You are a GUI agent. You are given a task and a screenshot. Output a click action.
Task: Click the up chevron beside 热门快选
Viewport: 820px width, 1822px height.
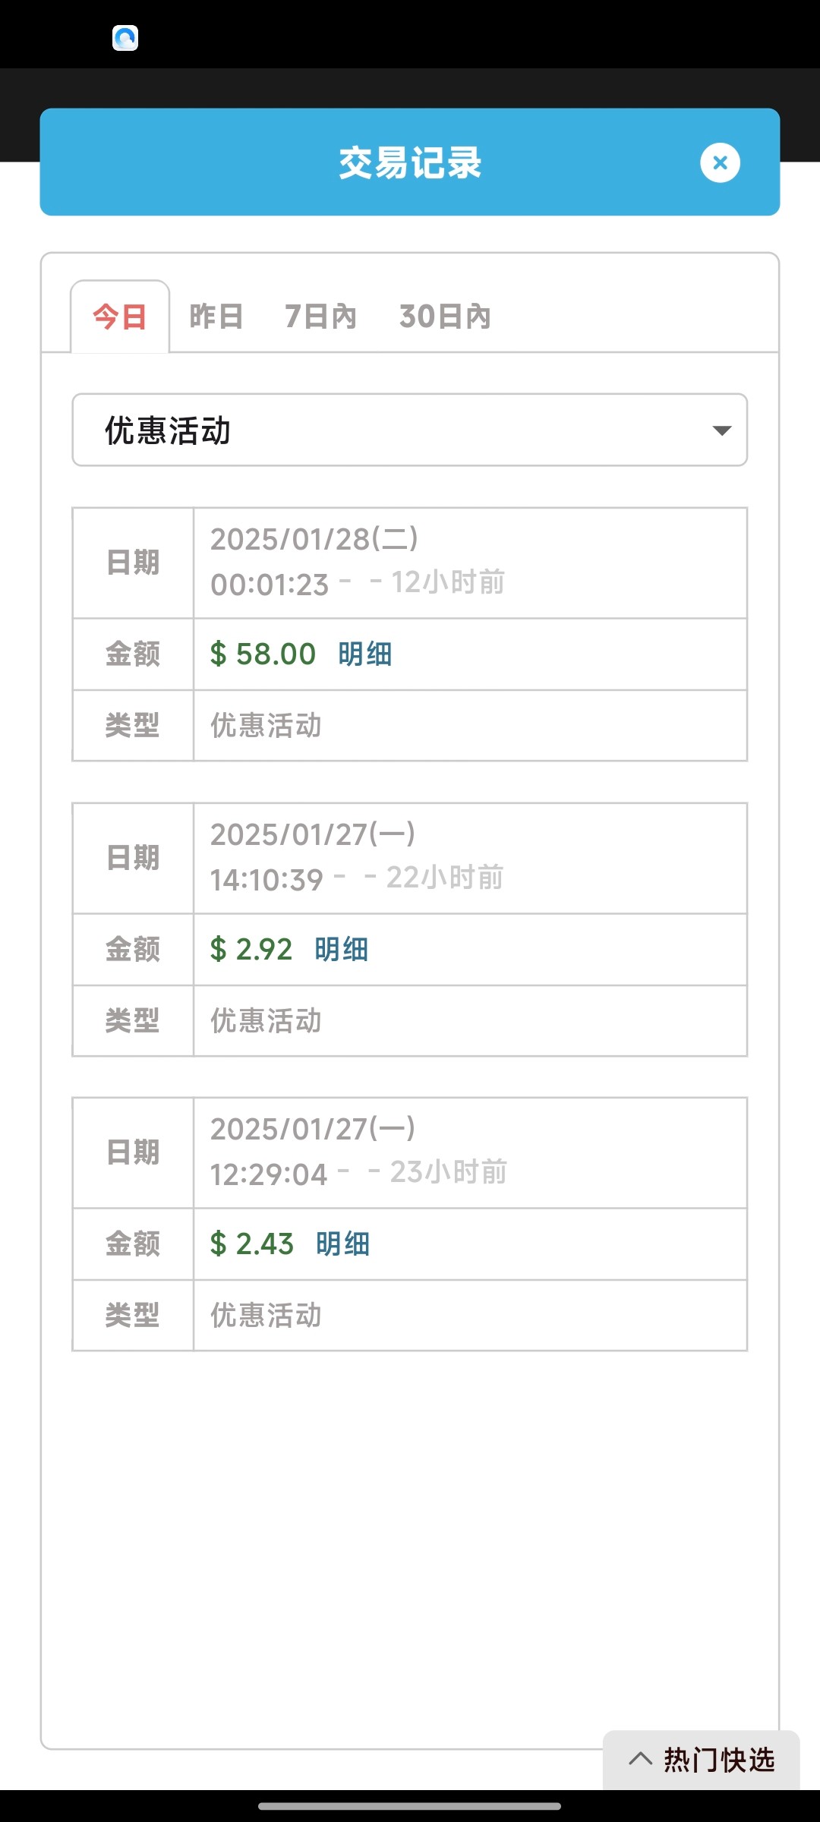[641, 1759]
